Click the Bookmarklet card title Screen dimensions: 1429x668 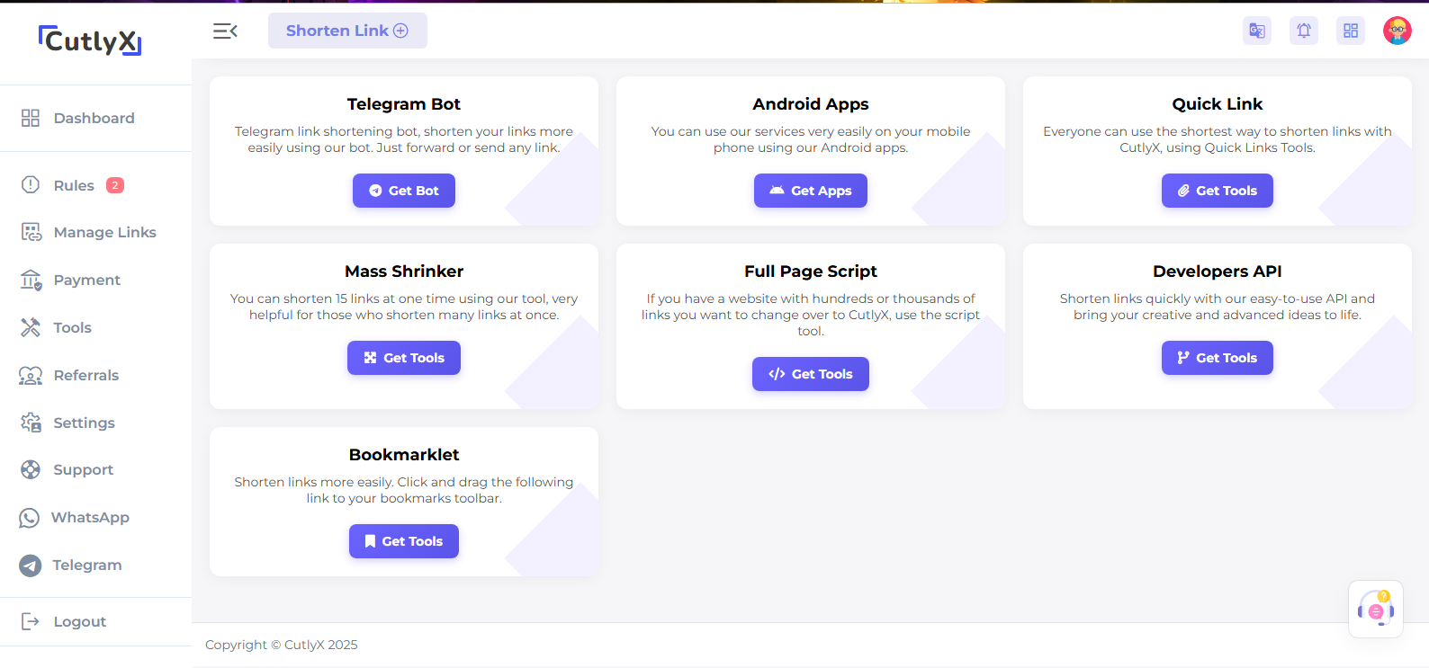[404, 455]
